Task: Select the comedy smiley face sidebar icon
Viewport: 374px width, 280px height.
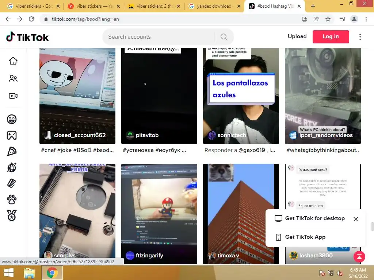Action: (x=12, y=119)
